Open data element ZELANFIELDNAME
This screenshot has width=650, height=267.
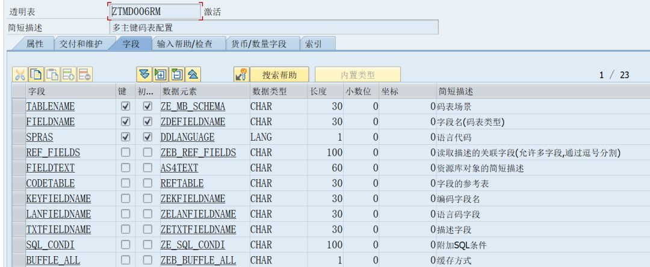[x=198, y=214]
